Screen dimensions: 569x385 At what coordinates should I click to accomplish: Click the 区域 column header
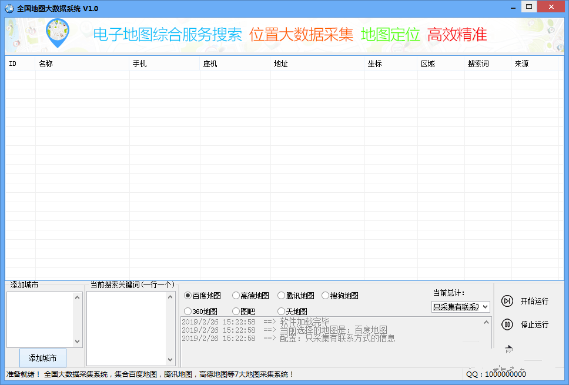(x=441, y=63)
